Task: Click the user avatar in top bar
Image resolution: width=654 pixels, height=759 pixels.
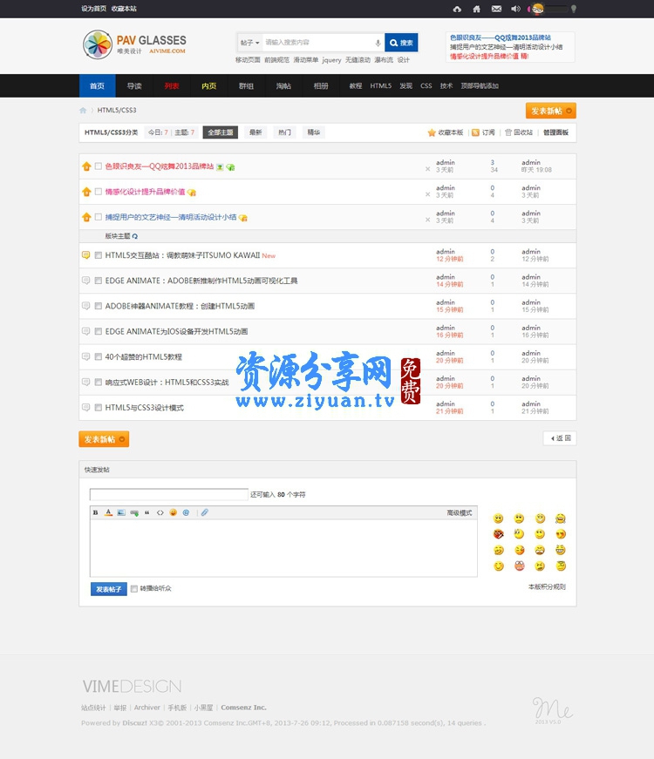Action: pos(537,9)
